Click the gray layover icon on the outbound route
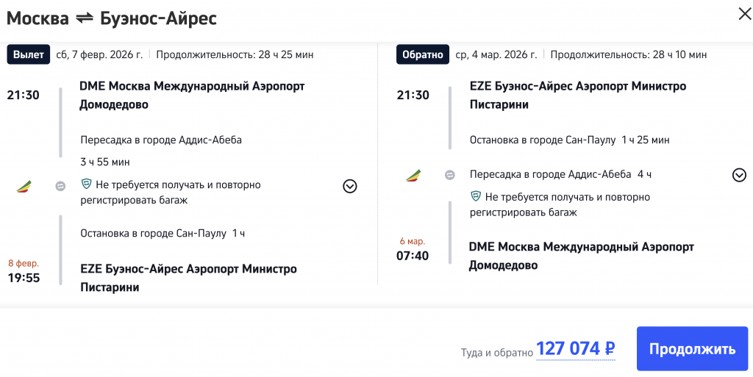The width and height of the screenshot is (753, 377). point(61,187)
